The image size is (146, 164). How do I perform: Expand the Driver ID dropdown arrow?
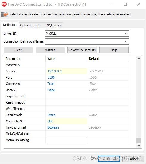click(126, 34)
